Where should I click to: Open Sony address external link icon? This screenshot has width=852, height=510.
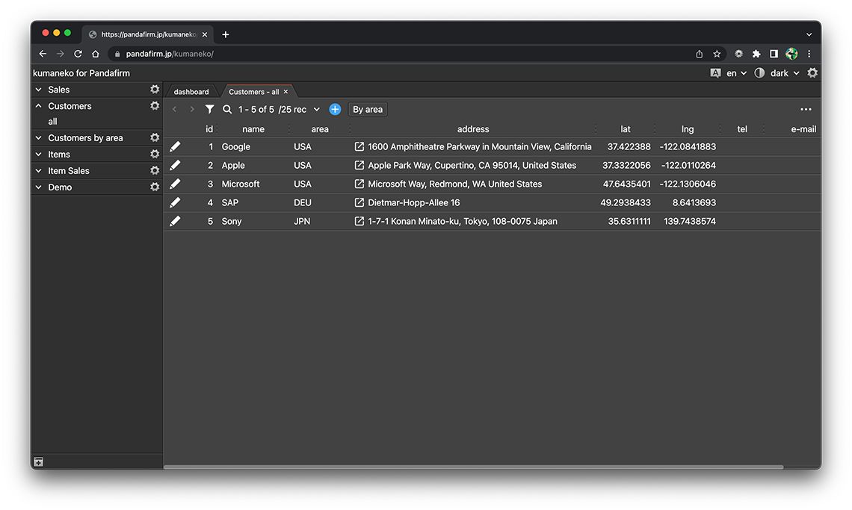click(359, 221)
